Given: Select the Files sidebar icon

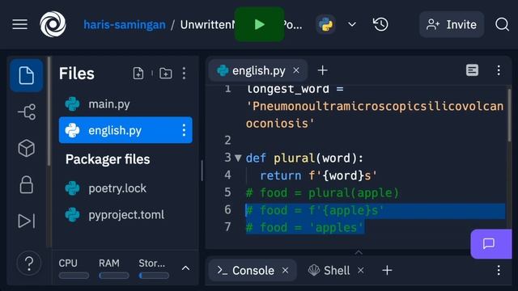Looking at the screenshot, I should [27, 75].
